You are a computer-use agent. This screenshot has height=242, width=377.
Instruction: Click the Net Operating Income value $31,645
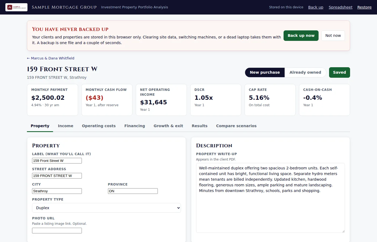point(153,102)
